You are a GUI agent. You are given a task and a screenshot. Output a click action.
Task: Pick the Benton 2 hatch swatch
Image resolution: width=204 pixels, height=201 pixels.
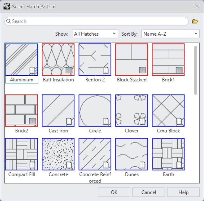[x=95, y=60]
